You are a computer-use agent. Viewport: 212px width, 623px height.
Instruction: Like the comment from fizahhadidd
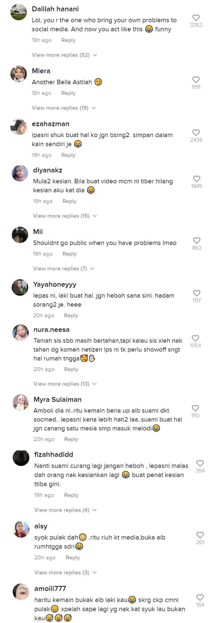pos(200,463)
